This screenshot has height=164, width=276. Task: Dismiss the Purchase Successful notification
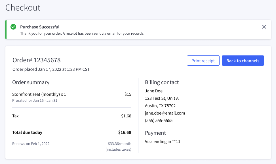point(264,27)
